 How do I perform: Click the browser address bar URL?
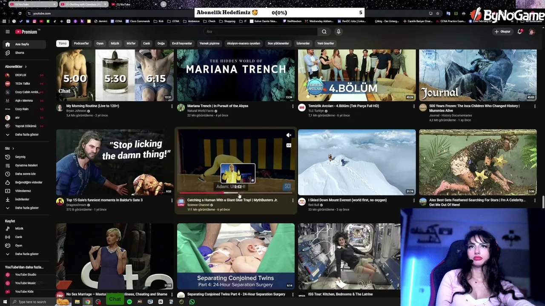[x=42, y=13]
